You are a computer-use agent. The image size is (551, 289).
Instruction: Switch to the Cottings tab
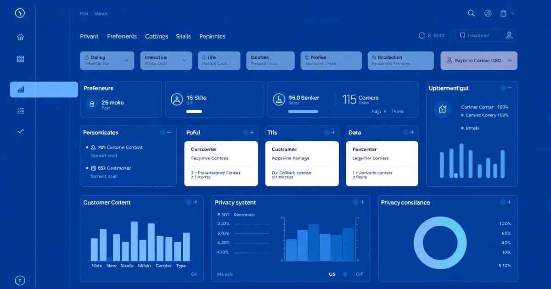156,36
